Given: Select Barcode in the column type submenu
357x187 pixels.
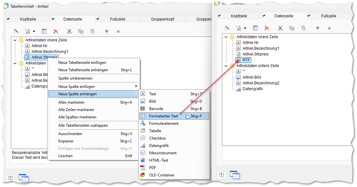Looking at the screenshot, I should (x=156, y=109).
